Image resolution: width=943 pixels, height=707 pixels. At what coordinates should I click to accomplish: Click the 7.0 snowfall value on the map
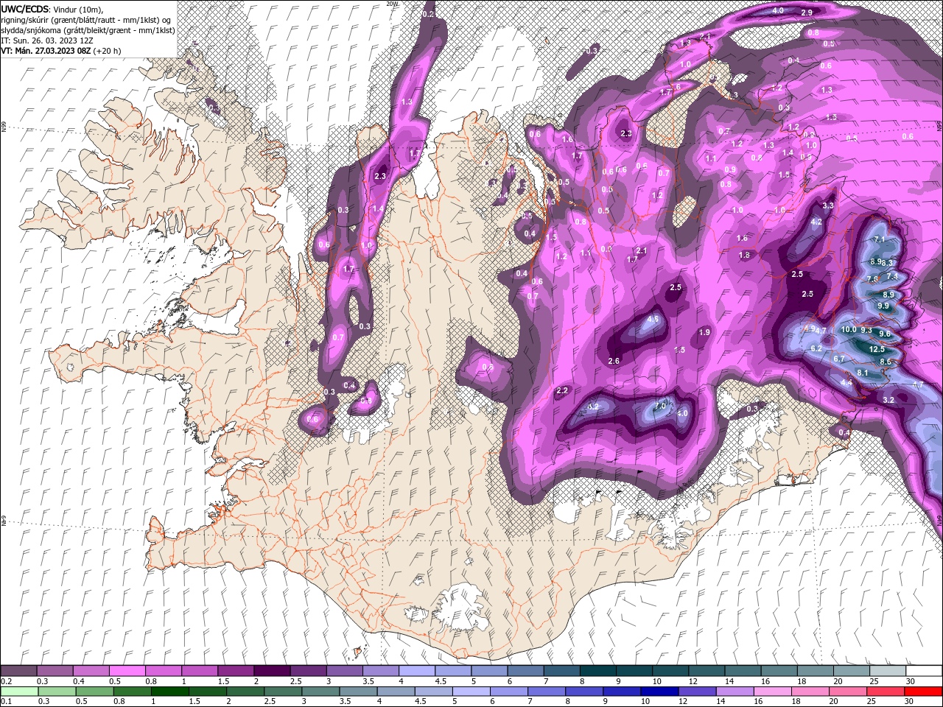[x=660, y=406]
